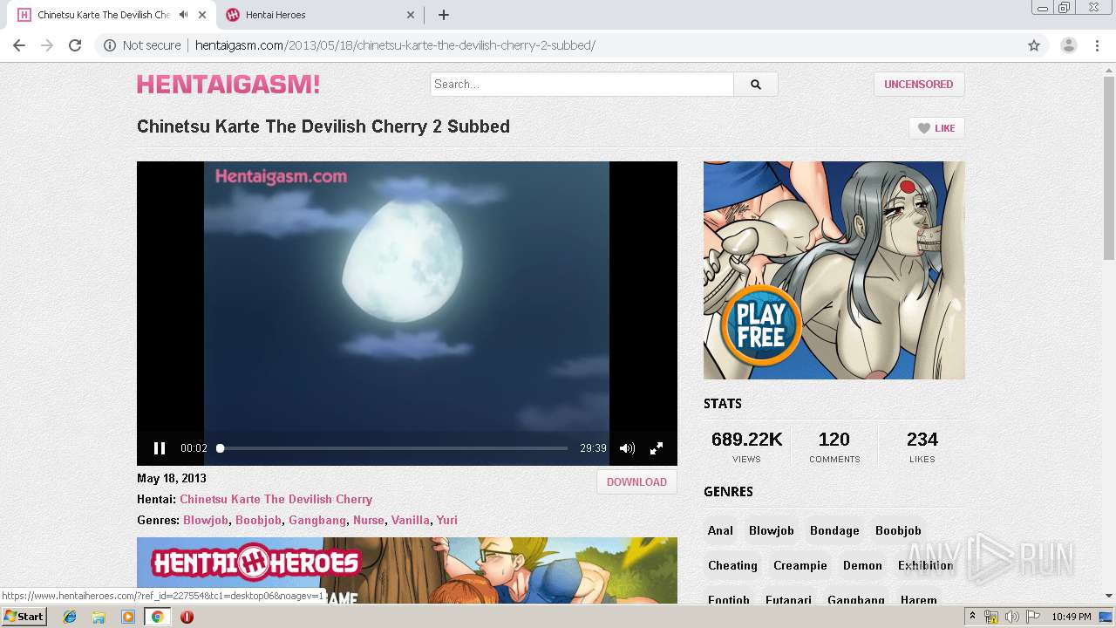Click the May 18, 2013 date
Viewport: 1116px width, 628px height.
coord(172,478)
